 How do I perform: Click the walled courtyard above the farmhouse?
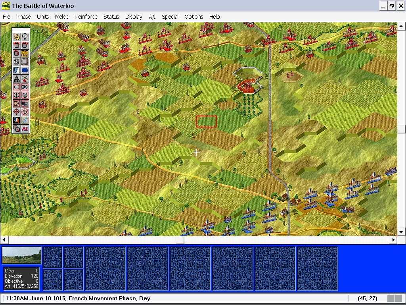[248, 73]
